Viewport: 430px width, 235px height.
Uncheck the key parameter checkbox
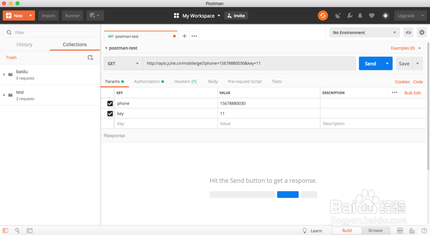pos(110,113)
